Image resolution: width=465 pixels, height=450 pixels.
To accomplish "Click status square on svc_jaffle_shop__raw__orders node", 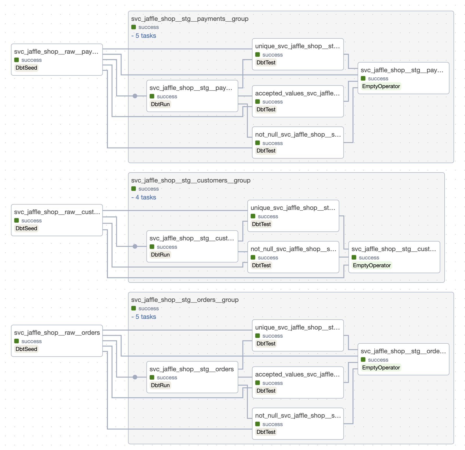I will (16, 341).
